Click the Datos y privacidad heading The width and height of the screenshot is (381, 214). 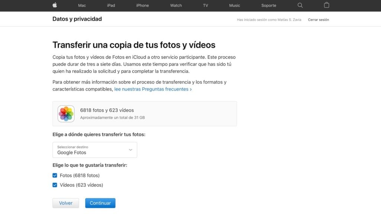[x=77, y=19]
